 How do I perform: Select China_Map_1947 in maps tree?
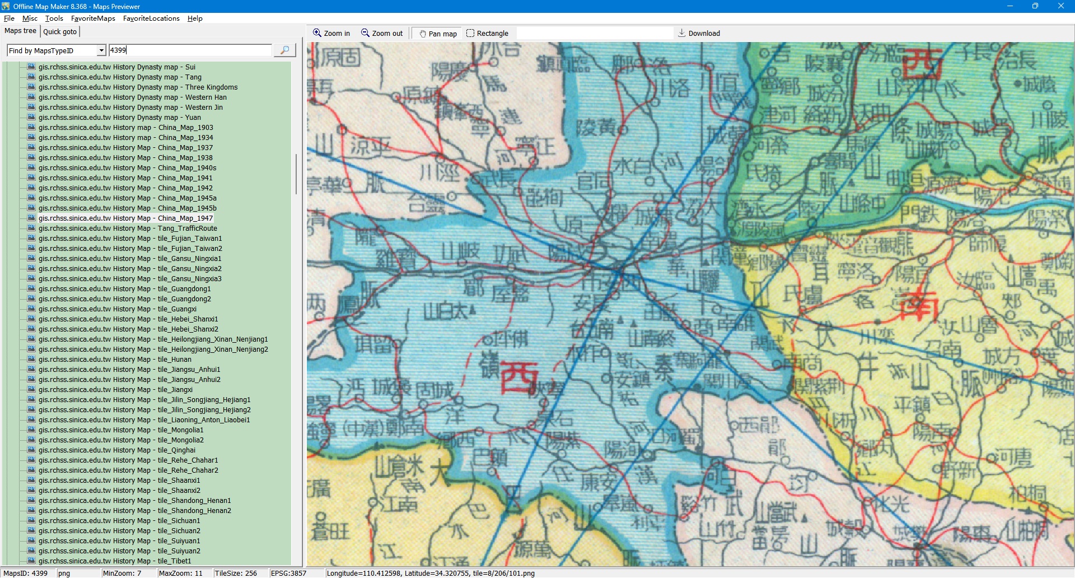pyautogui.click(x=125, y=218)
